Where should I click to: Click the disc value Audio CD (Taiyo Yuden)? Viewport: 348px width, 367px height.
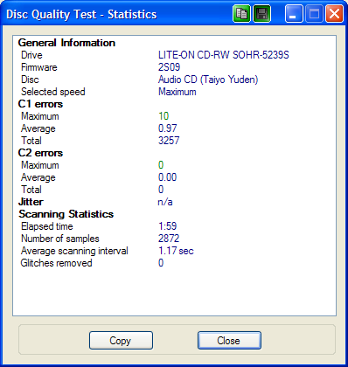[208, 80]
